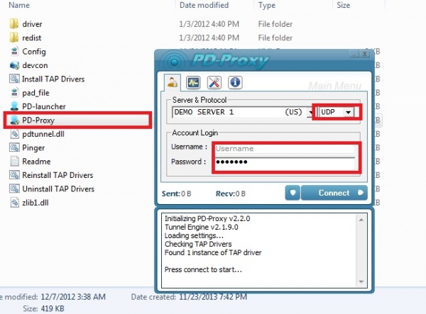
Task: Select the pad_file icon
Action: coord(14,92)
